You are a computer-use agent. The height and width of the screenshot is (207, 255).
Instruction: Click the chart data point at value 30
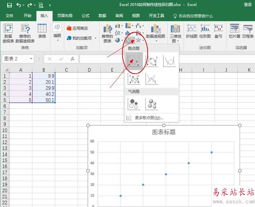pyautogui.click(x=166, y=174)
